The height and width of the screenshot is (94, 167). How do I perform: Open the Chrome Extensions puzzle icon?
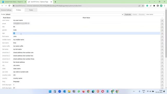pyautogui.click(x=154, y=6)
